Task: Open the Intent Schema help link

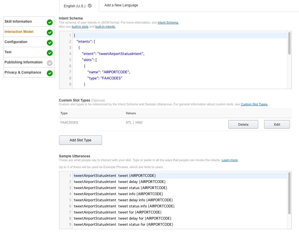Action: [x=168, y=22]
